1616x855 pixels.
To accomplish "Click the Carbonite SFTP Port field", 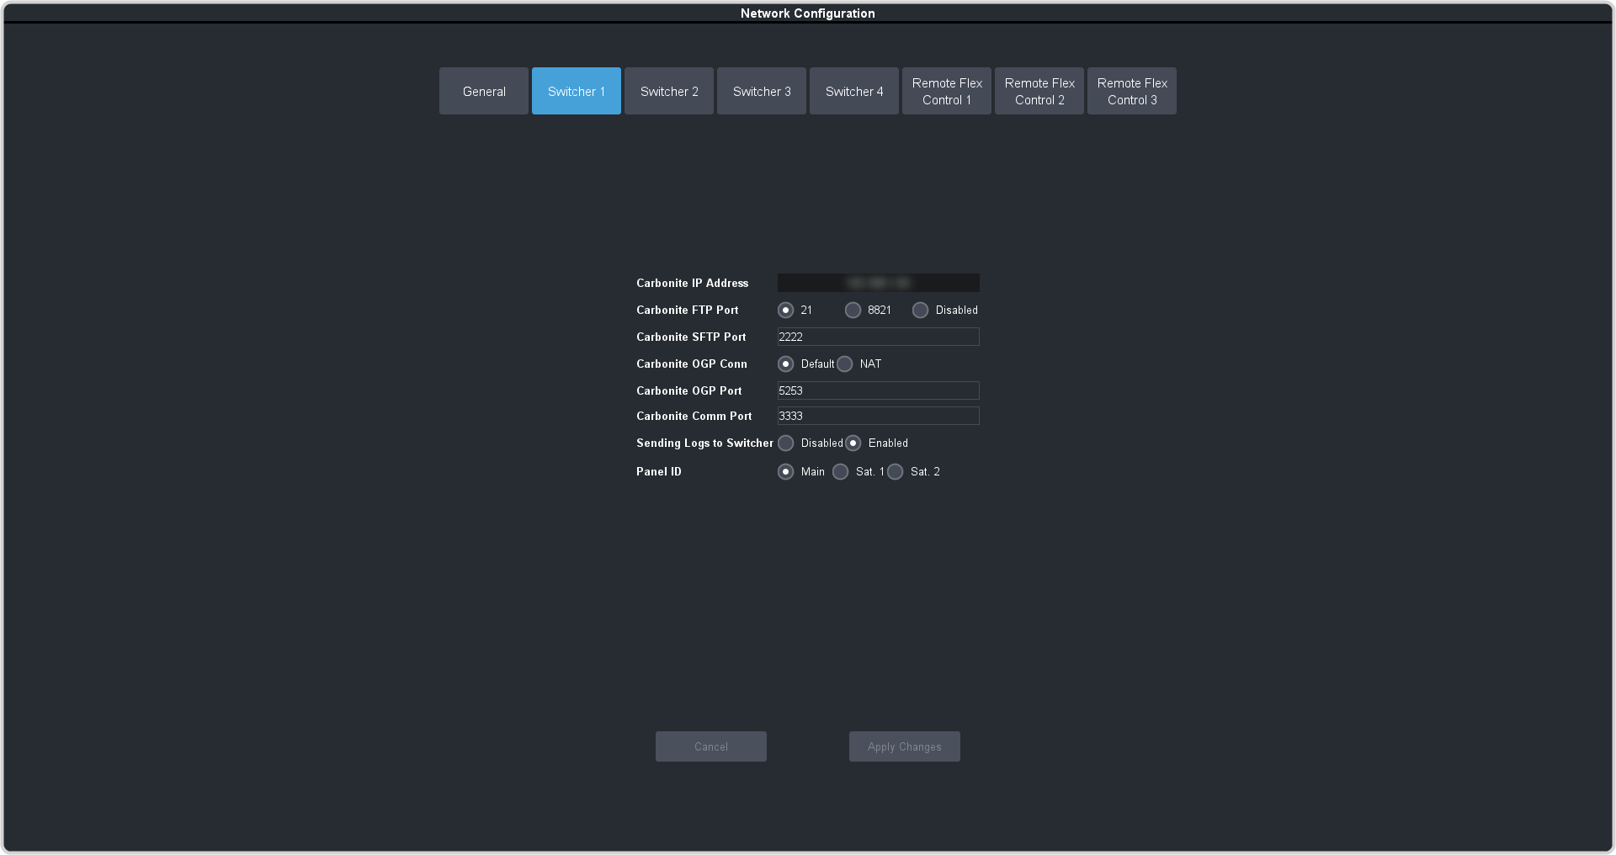I will 878,337.
